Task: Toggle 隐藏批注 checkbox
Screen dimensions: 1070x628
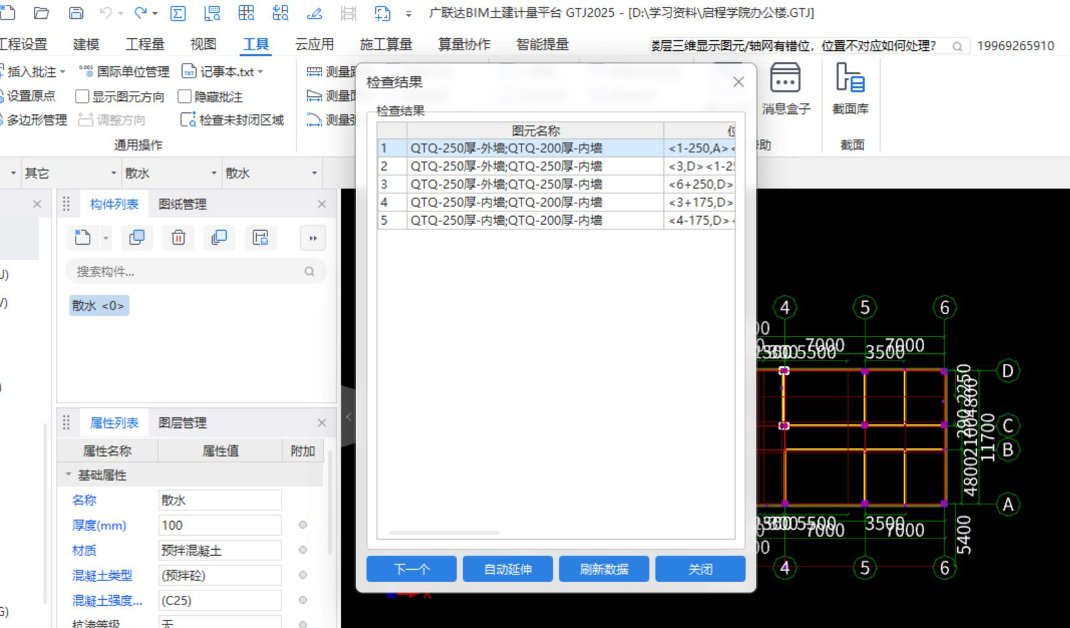Action: click(185, 96)
